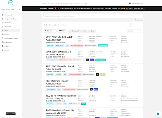Click the Strata badge on Township Road deal
The width and height of the screenshot is (162, 118).
(84, 104)
